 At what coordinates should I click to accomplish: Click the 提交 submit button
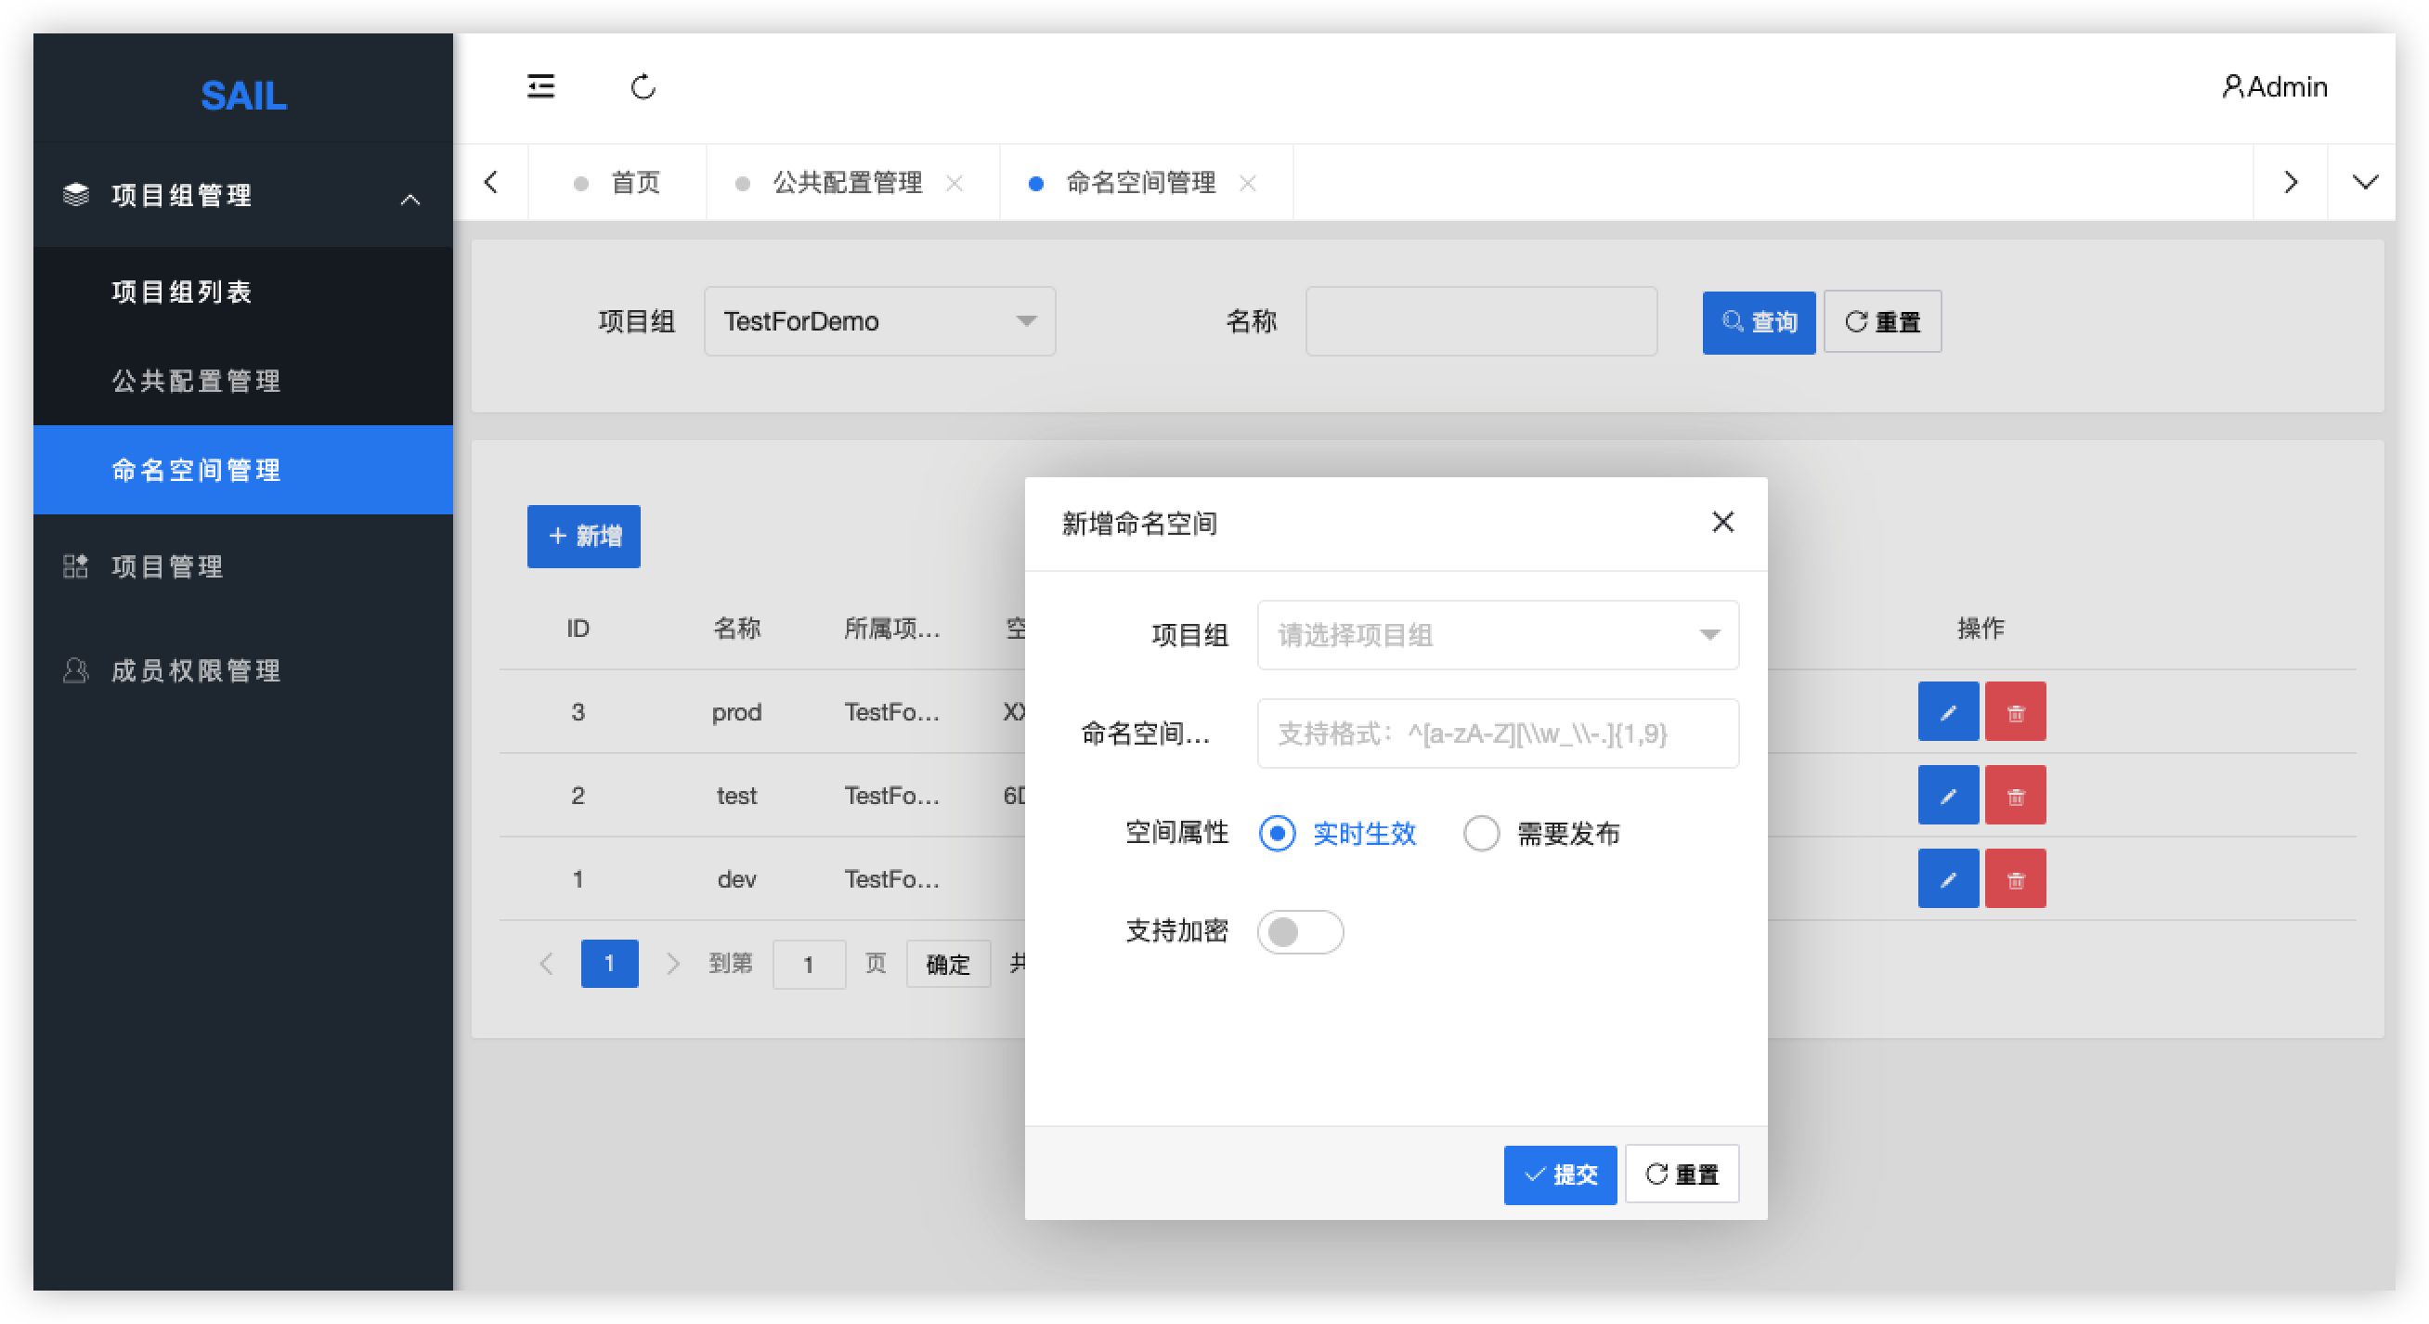click(1560, 1175)
